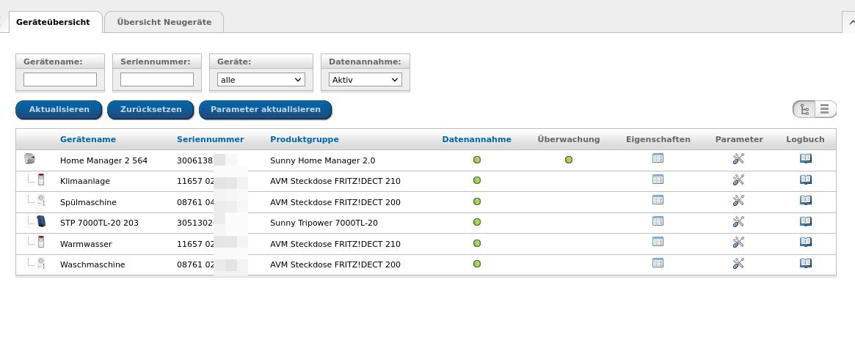Open parameters for Waschmaschine
Viewport: 855px width, 337px height.
point(738,263)
